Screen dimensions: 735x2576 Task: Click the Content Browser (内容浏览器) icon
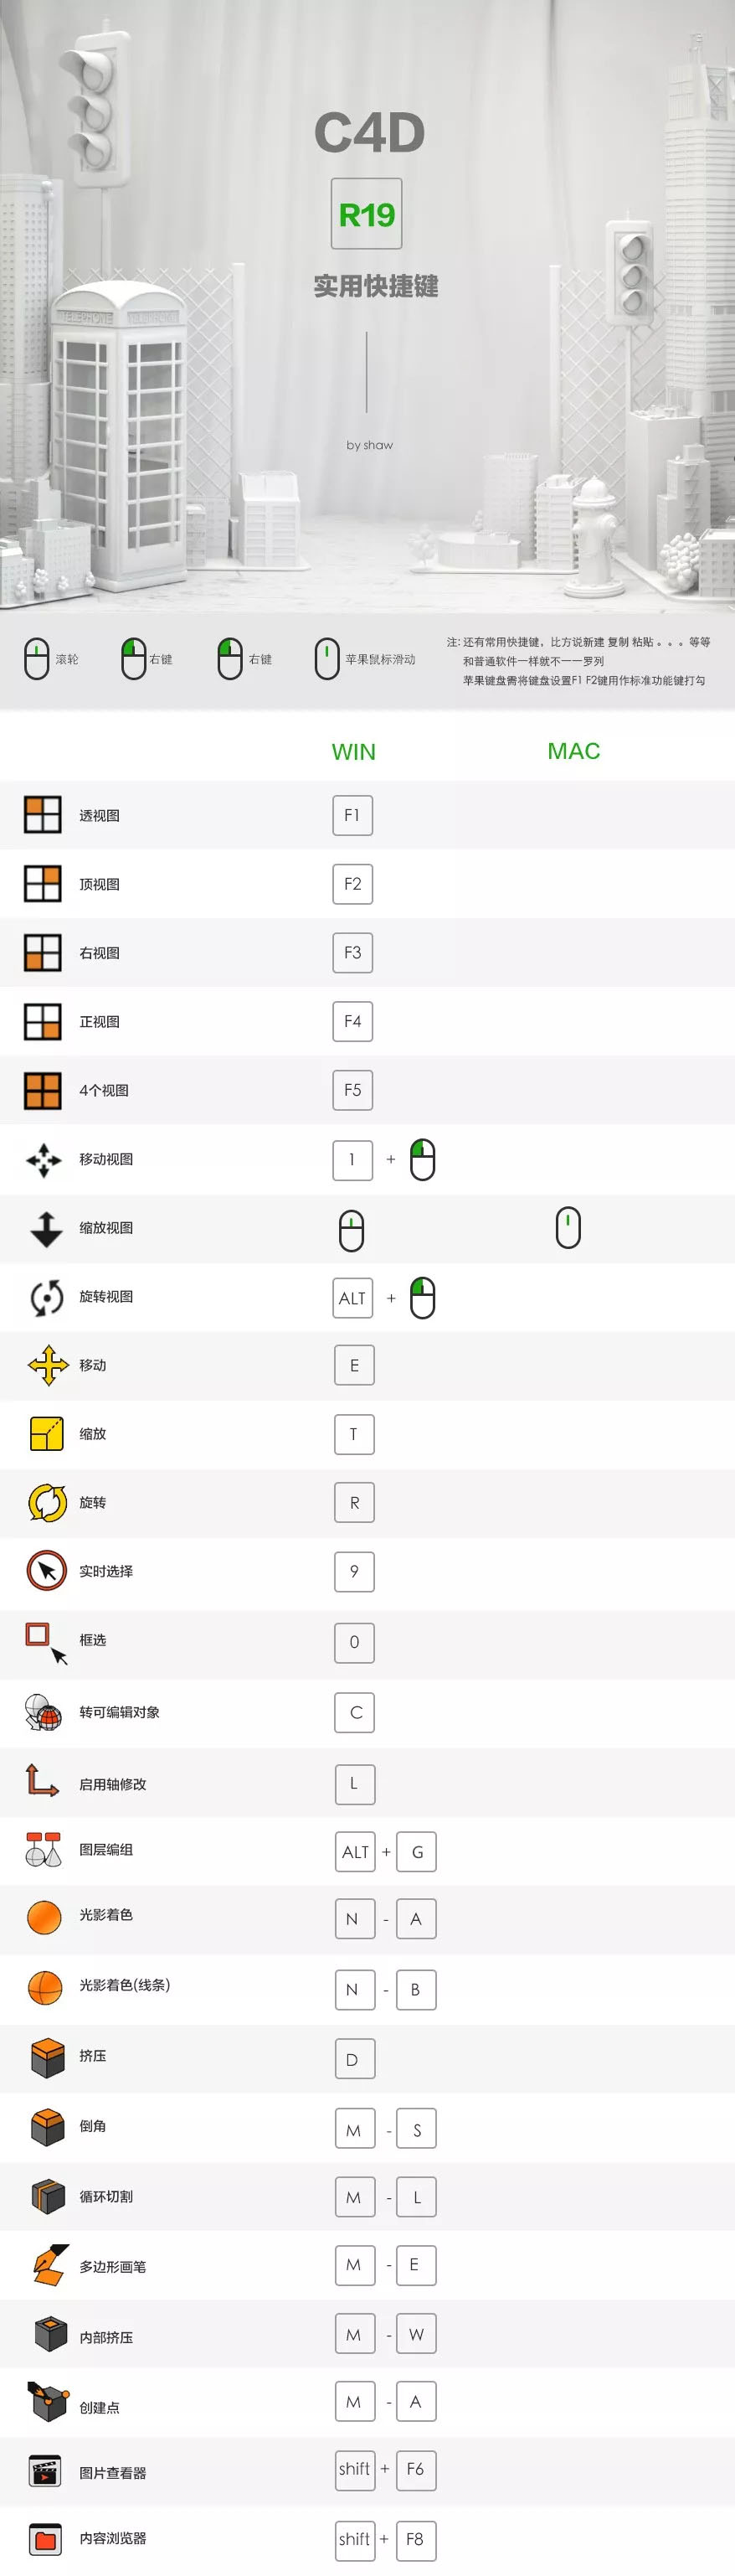point(45,2538)
